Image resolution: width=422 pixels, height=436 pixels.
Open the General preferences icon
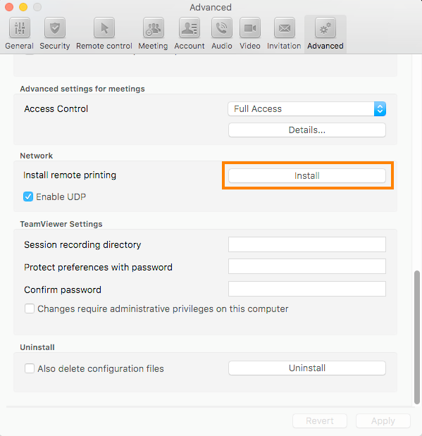[20, 27]
